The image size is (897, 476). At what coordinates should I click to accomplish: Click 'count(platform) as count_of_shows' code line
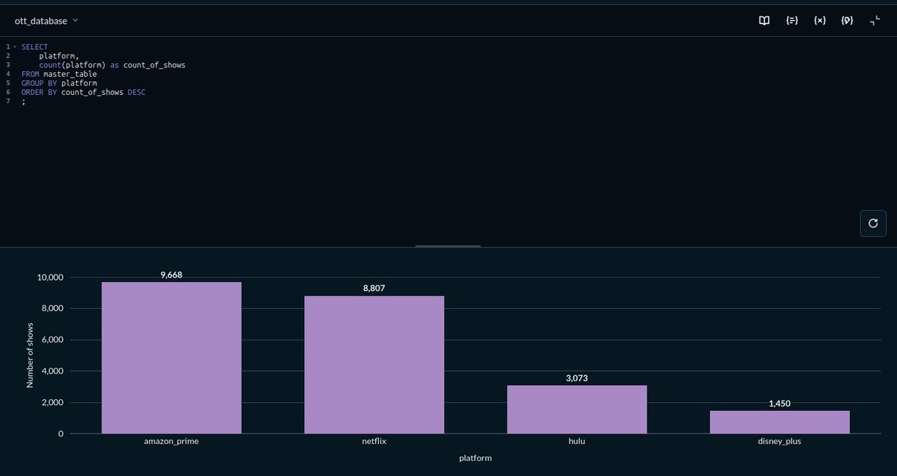112,65
